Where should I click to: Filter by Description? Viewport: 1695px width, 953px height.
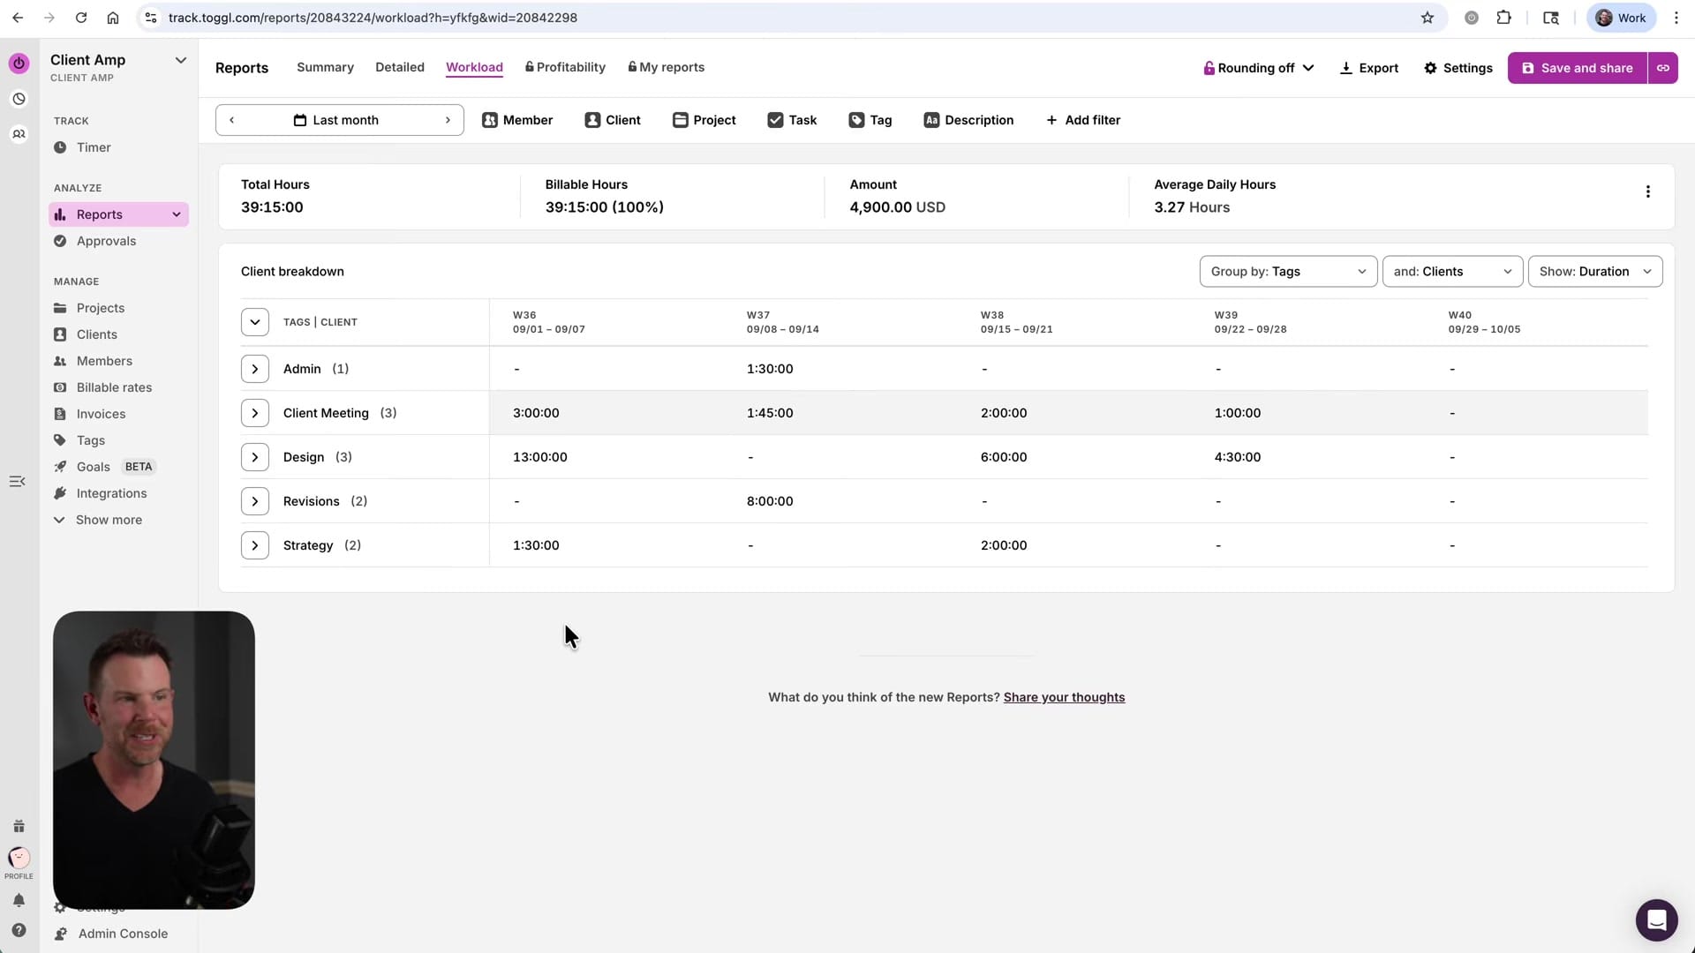click(x=968, y=120)
